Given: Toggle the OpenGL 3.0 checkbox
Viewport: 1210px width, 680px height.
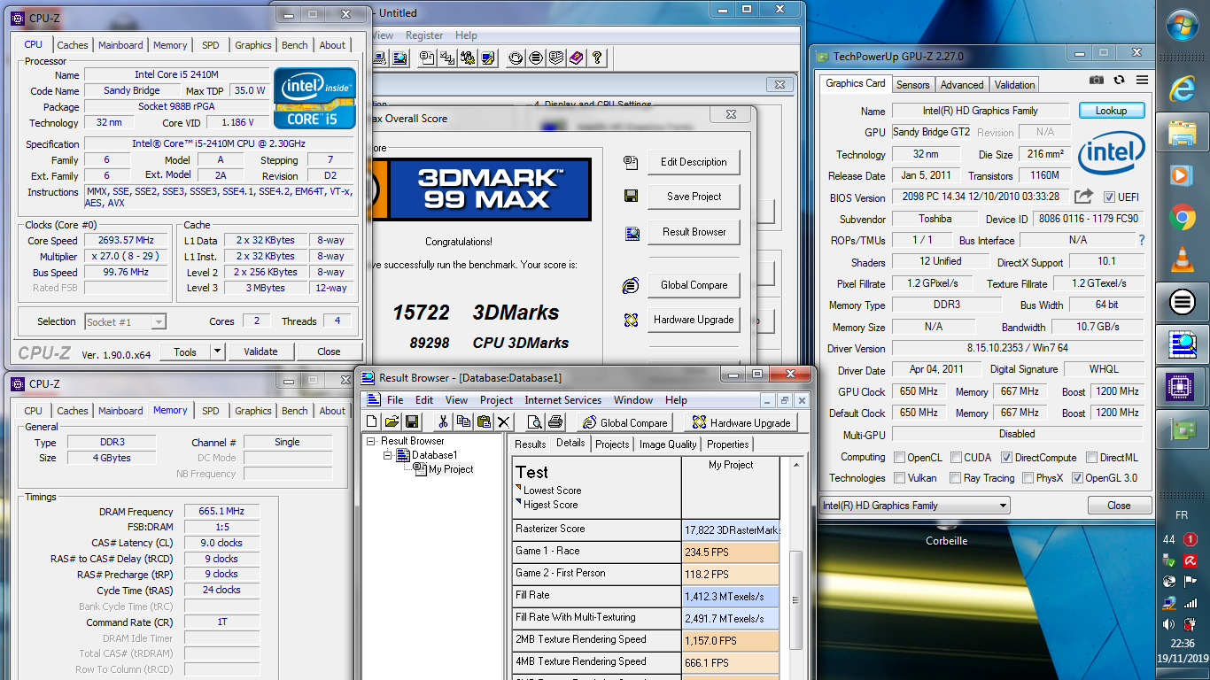Looking at the screenshot, I should pyautogui.click(x=1077, y=478).
